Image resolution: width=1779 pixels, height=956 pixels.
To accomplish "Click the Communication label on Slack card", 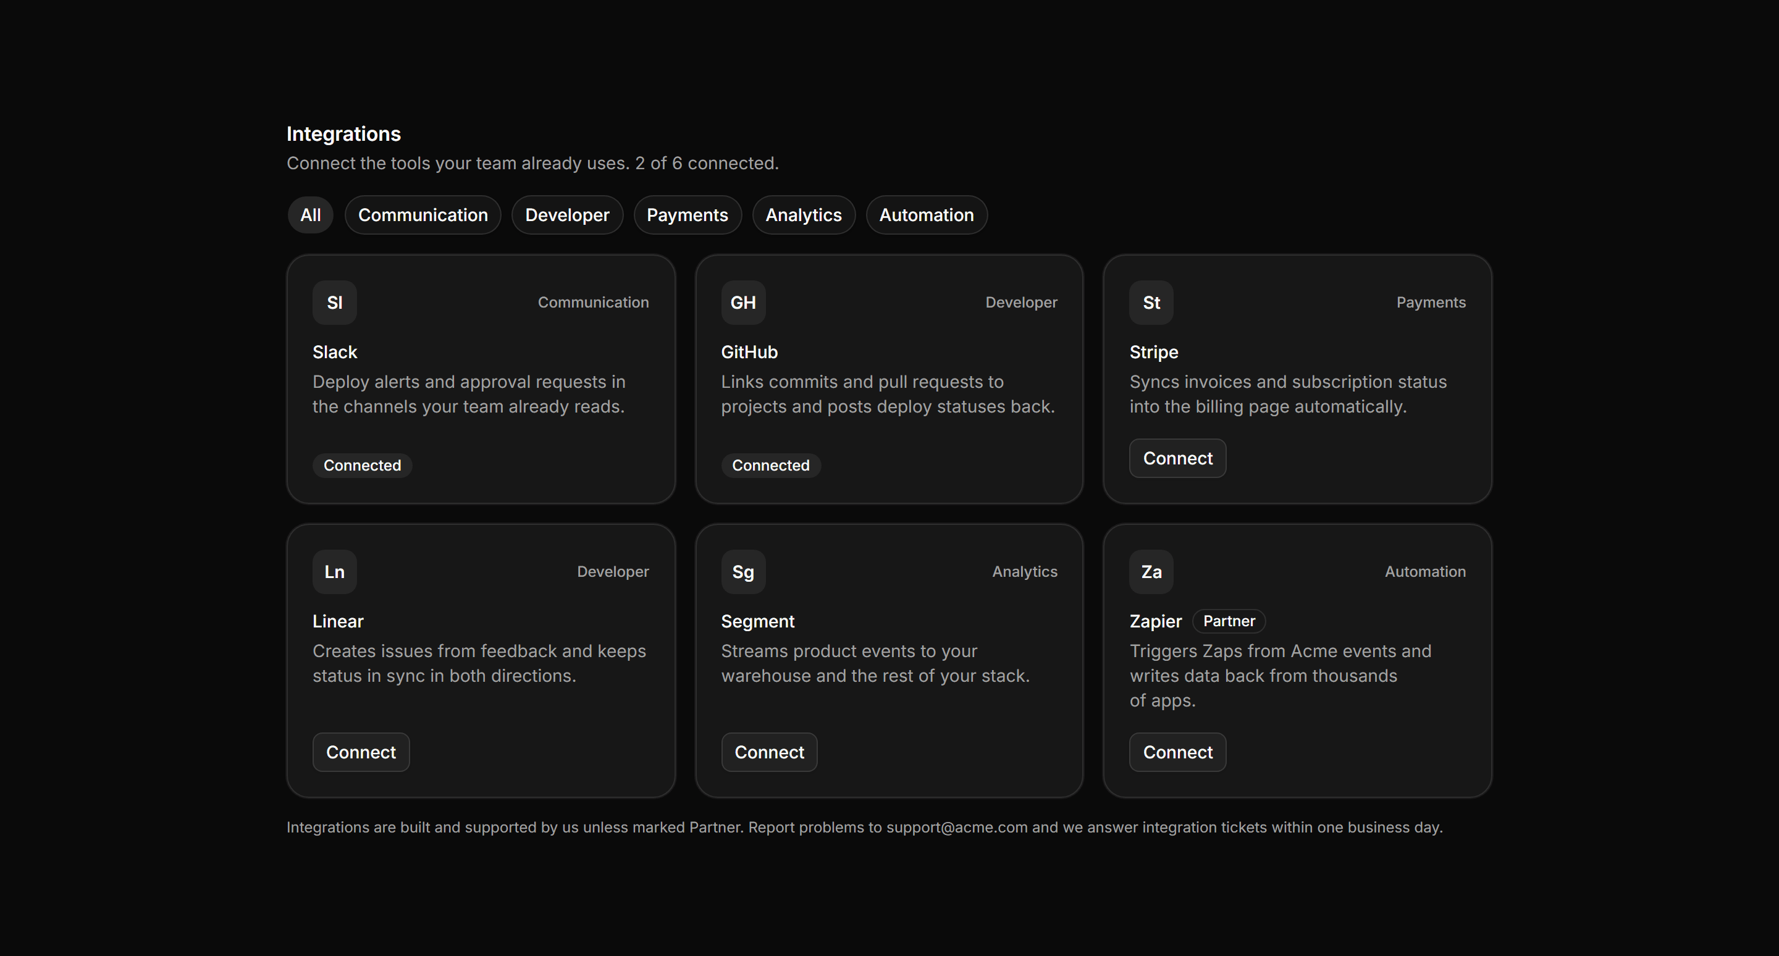I will pyautogui.click(x=593, y=303).
